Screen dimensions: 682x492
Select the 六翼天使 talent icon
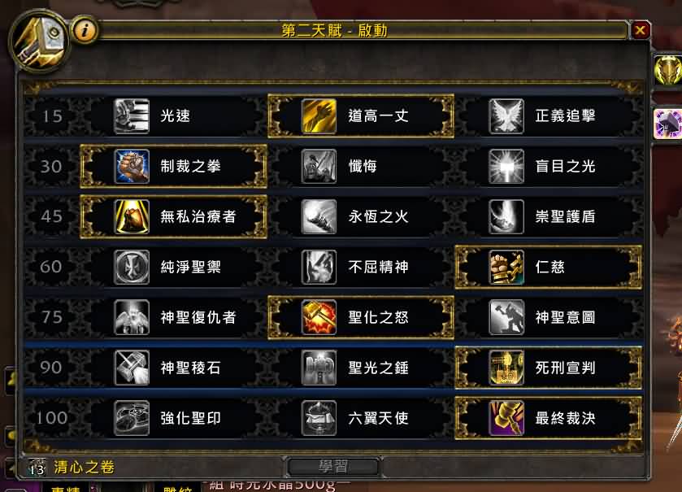click(319, 418)
